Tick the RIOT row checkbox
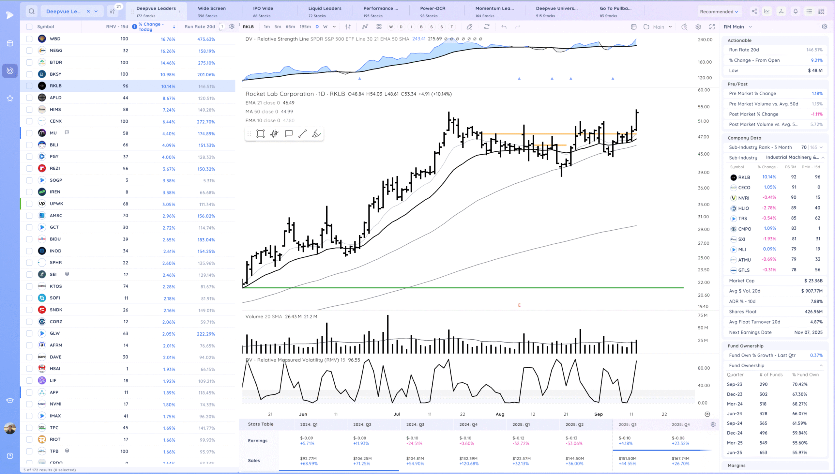Viewport: 835px width, 474px height. tap(29, 440)
